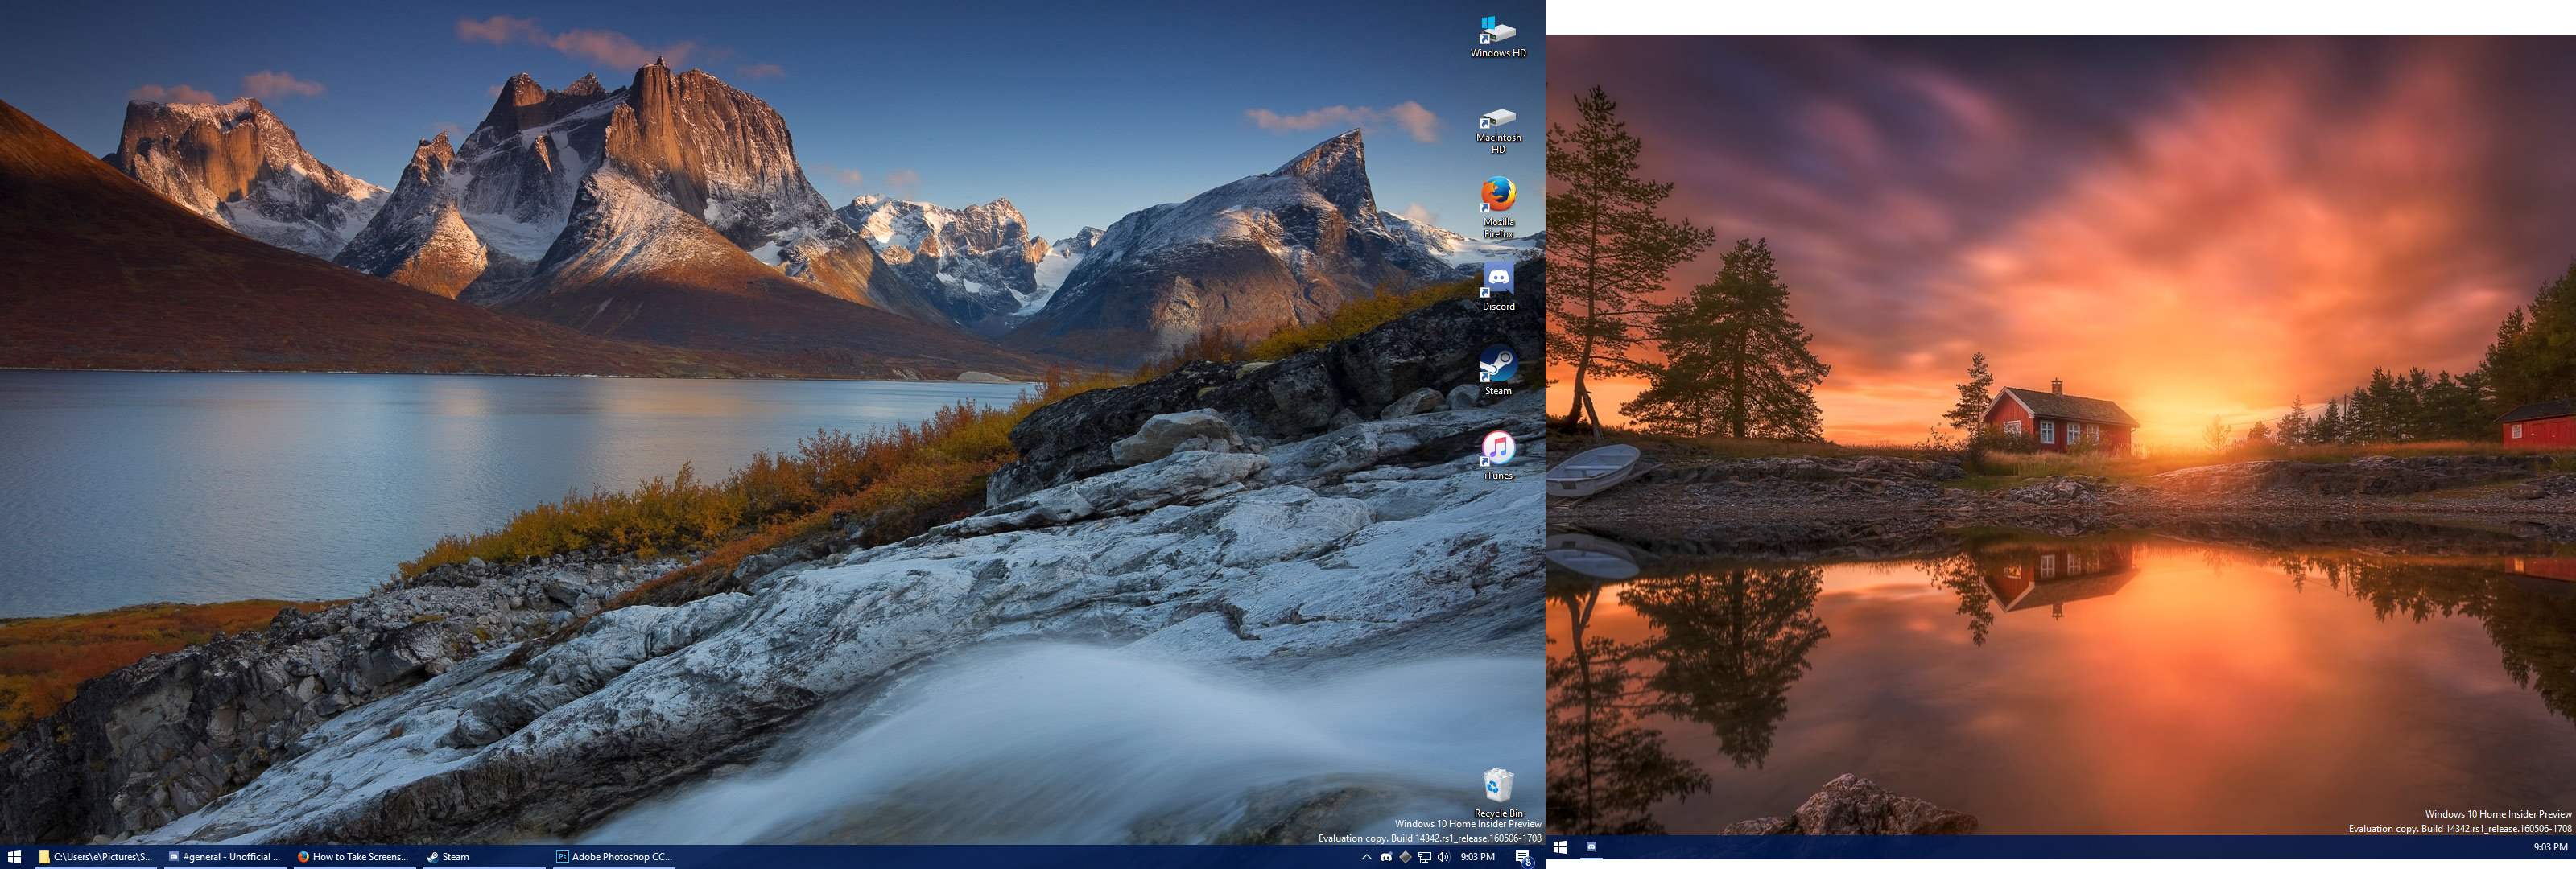
Task: Switch to Firefox How to Take Screenshots window
Action: (354, 857)
